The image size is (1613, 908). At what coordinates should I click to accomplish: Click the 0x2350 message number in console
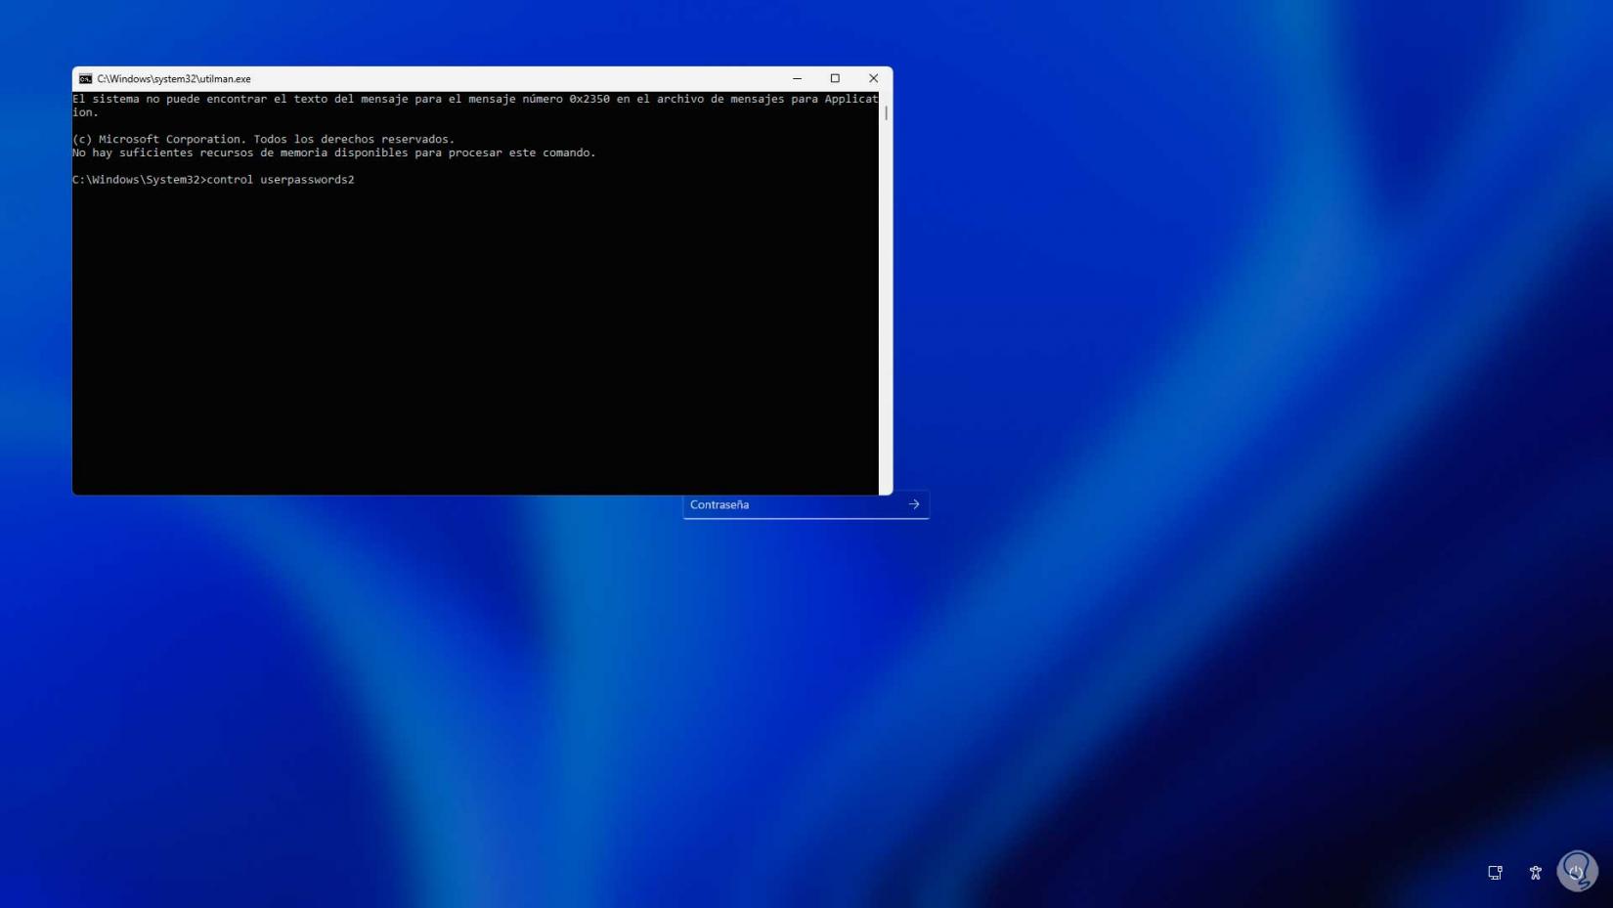(x=589, y=99)
